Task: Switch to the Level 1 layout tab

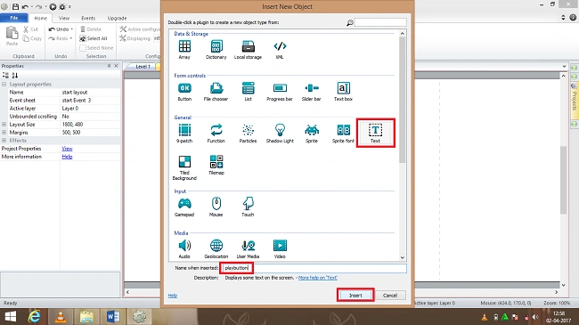Action: pyautogui.click(x=142, y=67)
